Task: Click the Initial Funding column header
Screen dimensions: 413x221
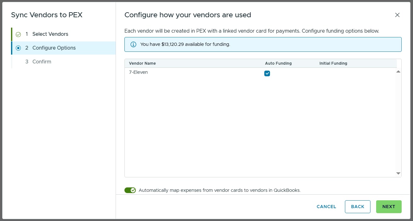Action: [333, 63]
